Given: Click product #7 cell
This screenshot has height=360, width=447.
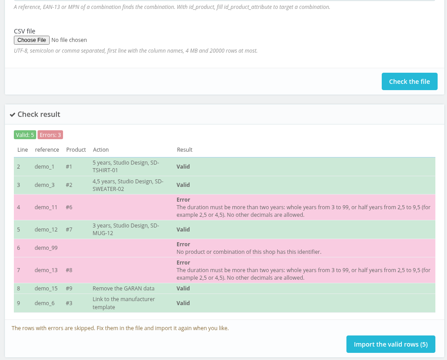Looking at the screenshot, I should tap(69, 229).
